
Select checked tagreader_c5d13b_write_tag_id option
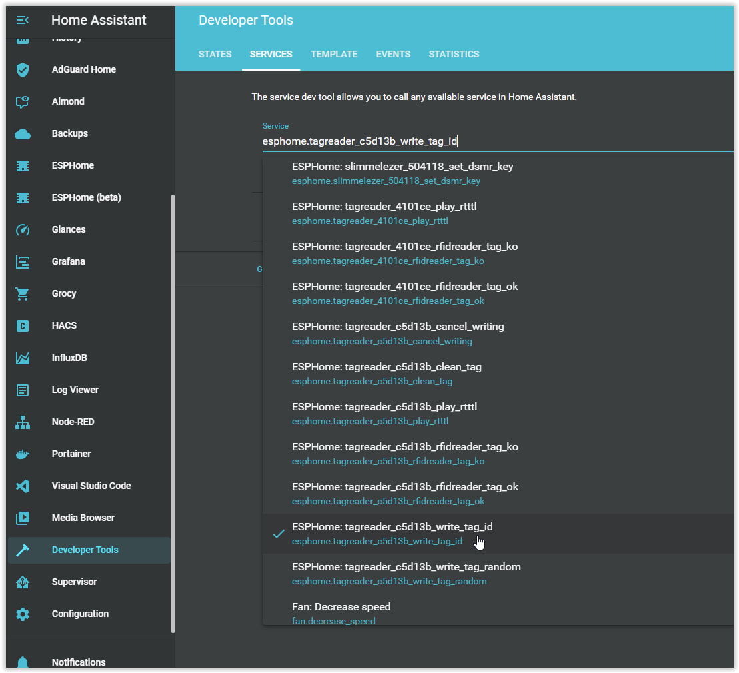point(498,534)
